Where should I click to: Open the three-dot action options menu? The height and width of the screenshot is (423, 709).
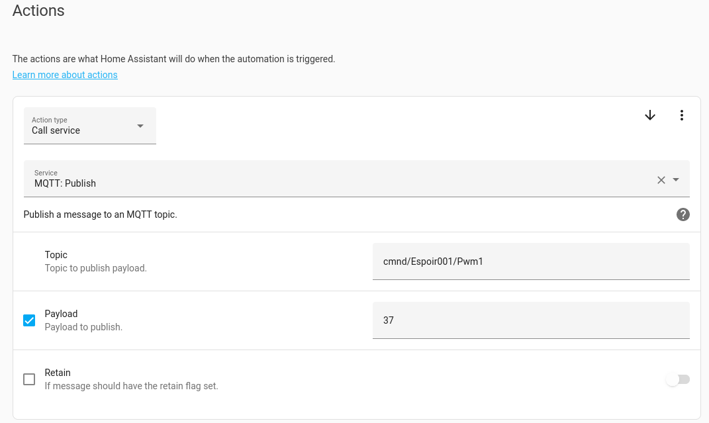(x=682, y=115)
